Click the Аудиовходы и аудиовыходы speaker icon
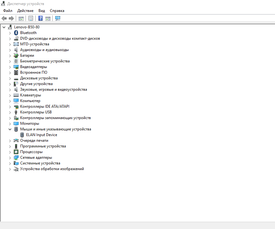This screenshot has width=275, height=229. [x=16, y=50]
